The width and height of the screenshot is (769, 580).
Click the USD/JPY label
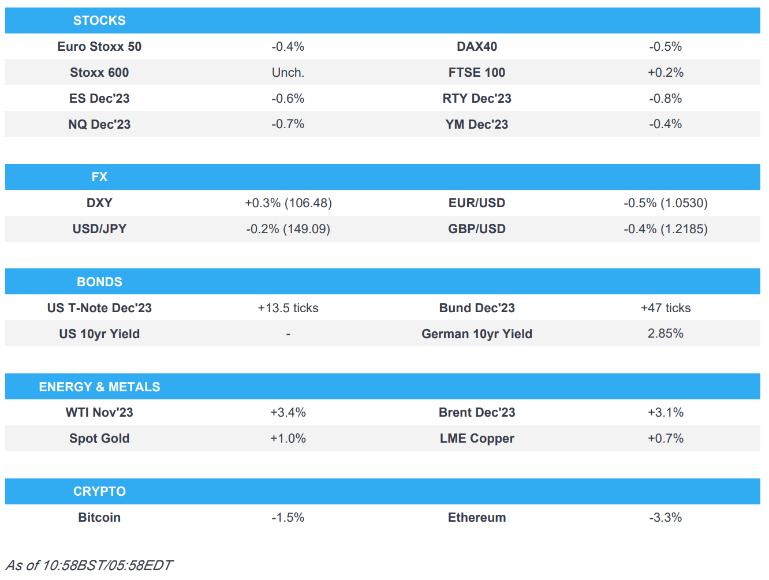(99, 229)
